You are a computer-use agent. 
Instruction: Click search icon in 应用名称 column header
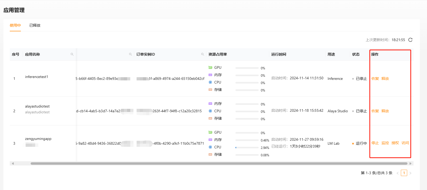(x=72, y=54)
